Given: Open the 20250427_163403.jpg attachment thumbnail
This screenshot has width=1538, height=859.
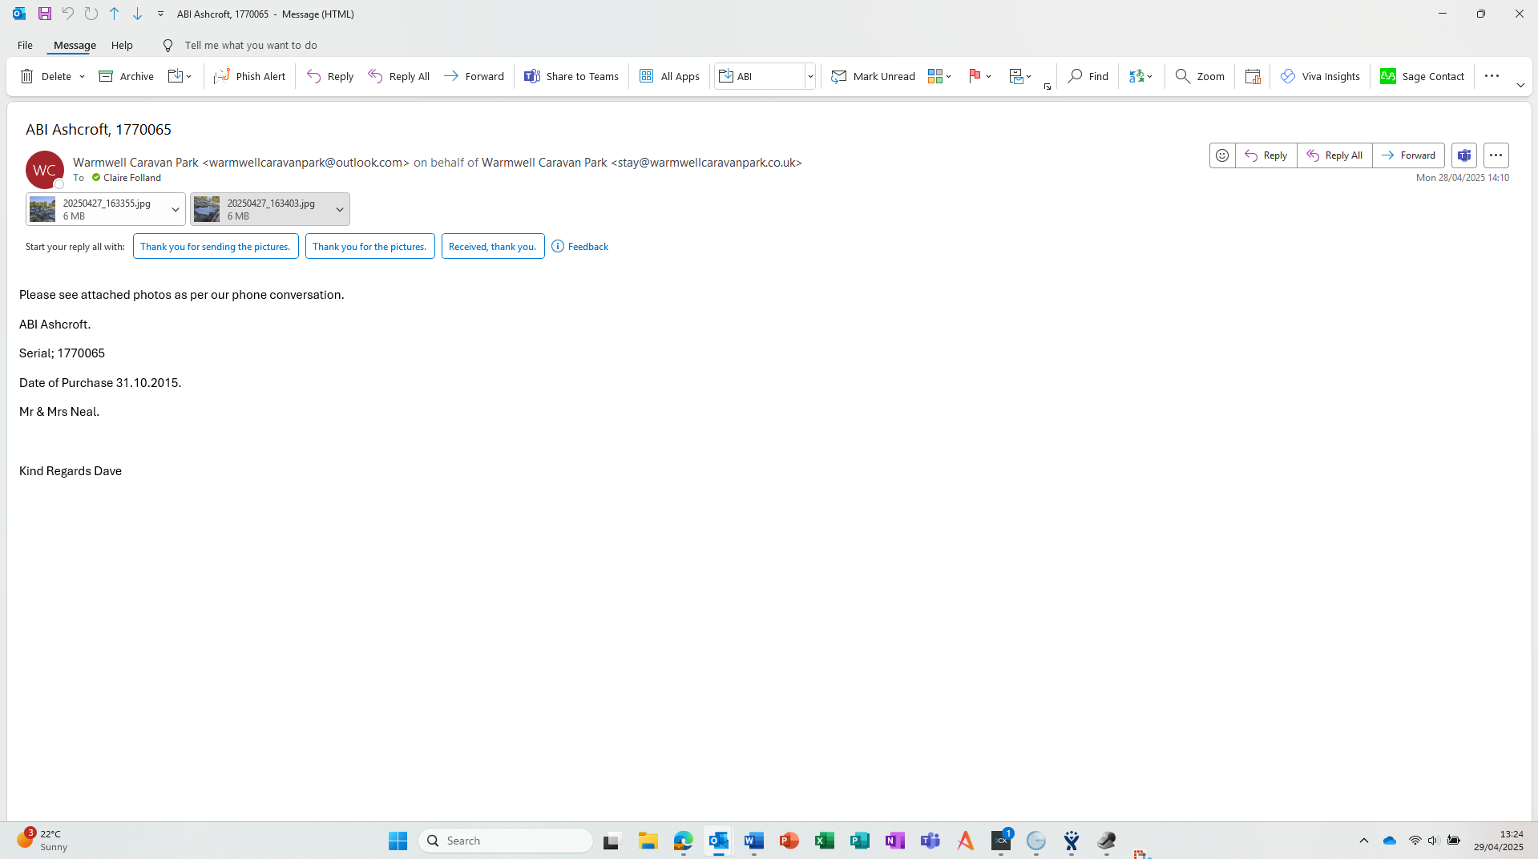Looking at the screenshot, I should point(207,210).
